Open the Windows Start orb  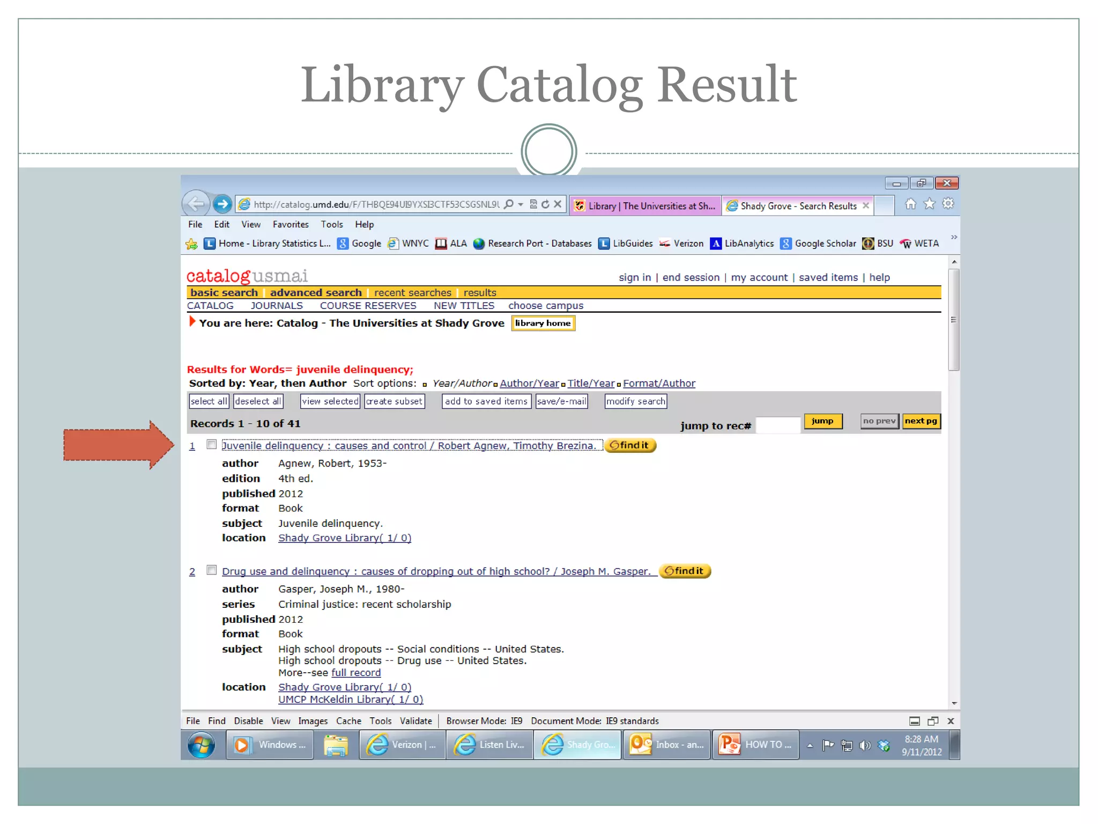202,745
